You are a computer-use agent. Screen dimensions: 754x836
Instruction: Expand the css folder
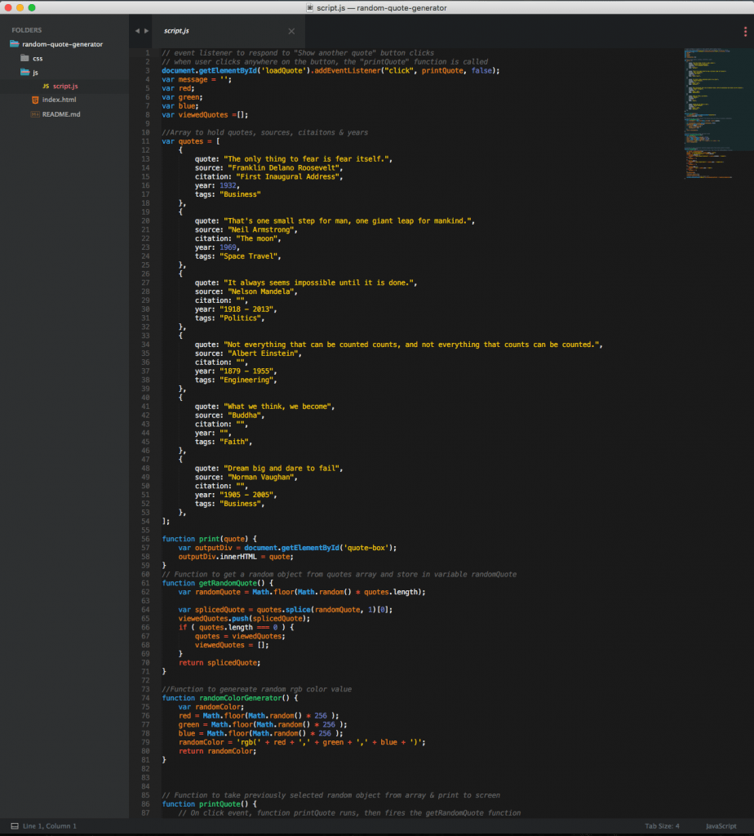25,58
